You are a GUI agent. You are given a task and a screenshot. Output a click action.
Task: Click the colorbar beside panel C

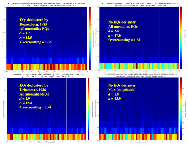[89, 109]
